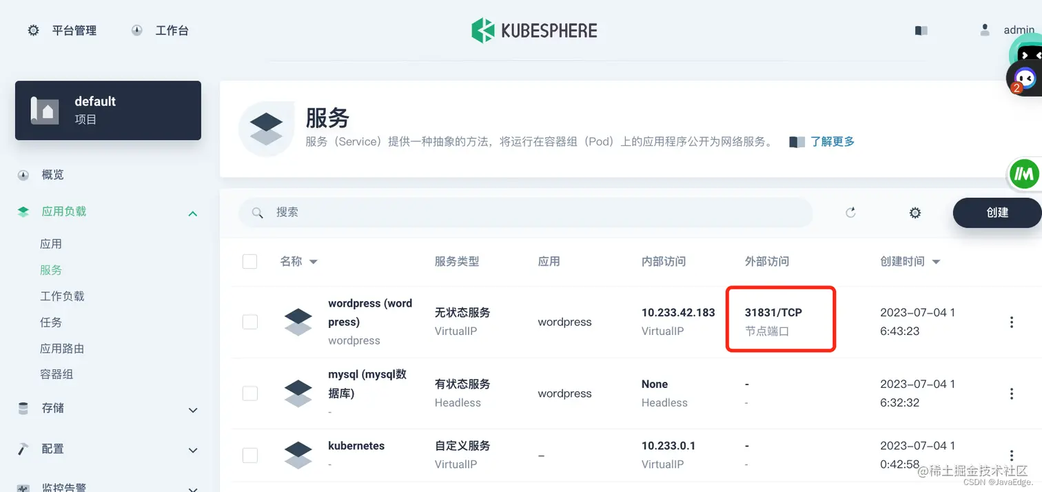Open more actions for mysql row
1042x492 pixels.
pos(1012,393)
